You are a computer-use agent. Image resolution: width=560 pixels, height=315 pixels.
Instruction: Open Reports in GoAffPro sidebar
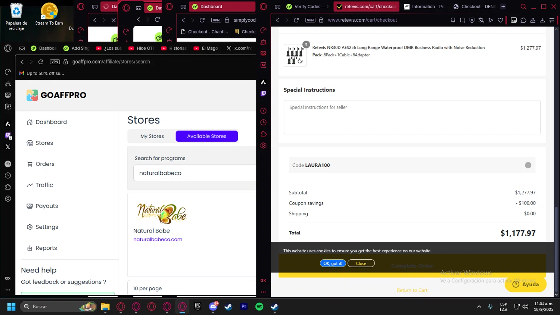42,248
